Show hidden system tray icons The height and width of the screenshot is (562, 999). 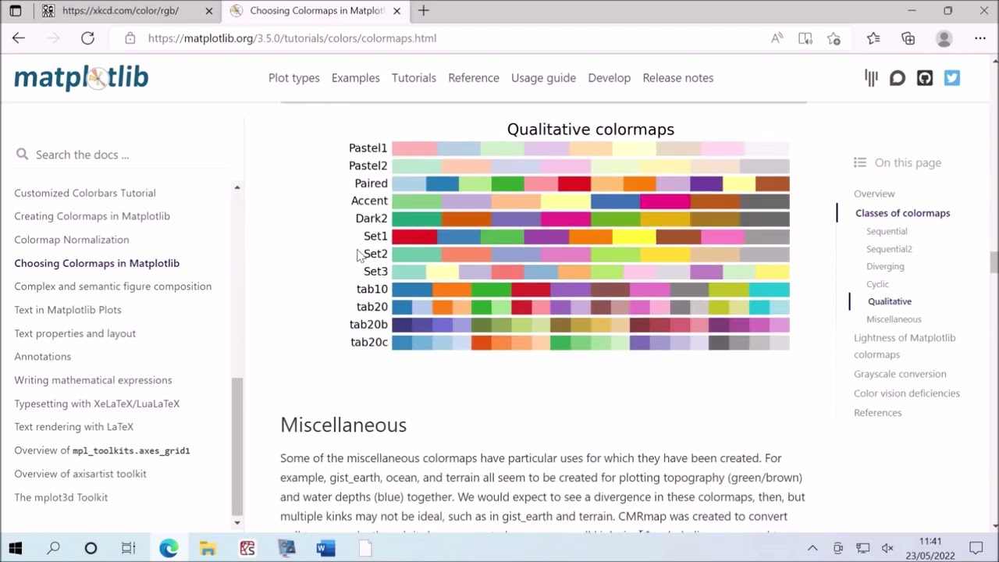pyautogui.click(x=812, y=549)
